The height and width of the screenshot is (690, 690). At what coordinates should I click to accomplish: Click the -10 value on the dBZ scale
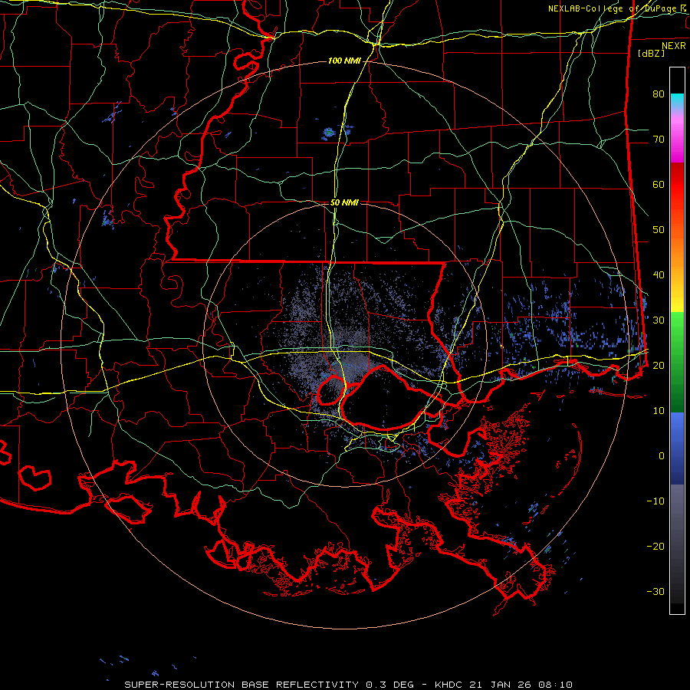coord(655,501)
